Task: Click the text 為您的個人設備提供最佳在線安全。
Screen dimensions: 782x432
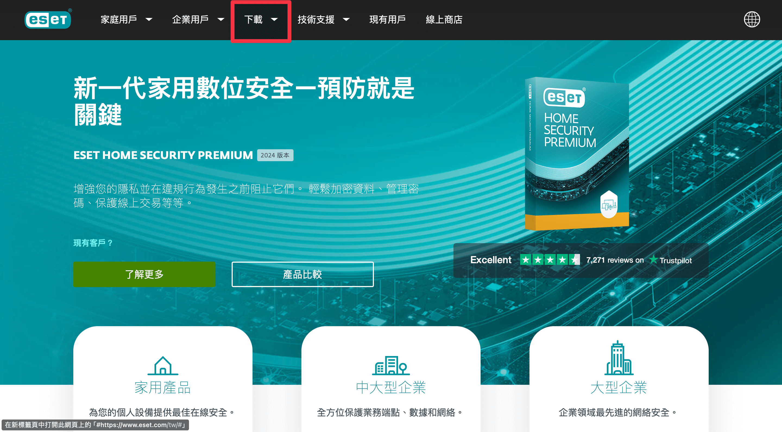Action: click(162, 412)
